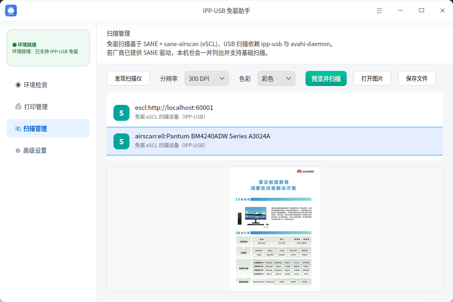Click the 分辨率 label
This screenshot has height=302, width=453.
pos(169,79)
